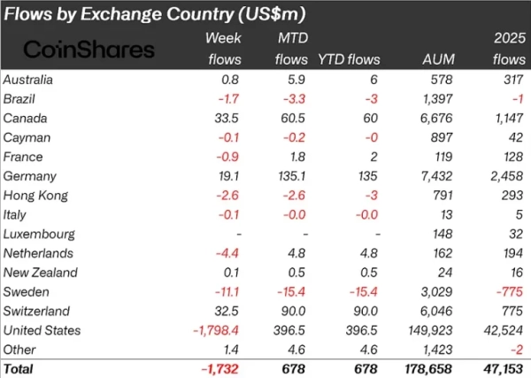Click the Canada row label
Viewport: 531px width, 378px height.
(27, 119)
